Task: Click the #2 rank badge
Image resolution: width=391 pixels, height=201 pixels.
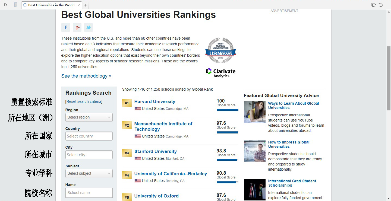Action: coord(127,125)
